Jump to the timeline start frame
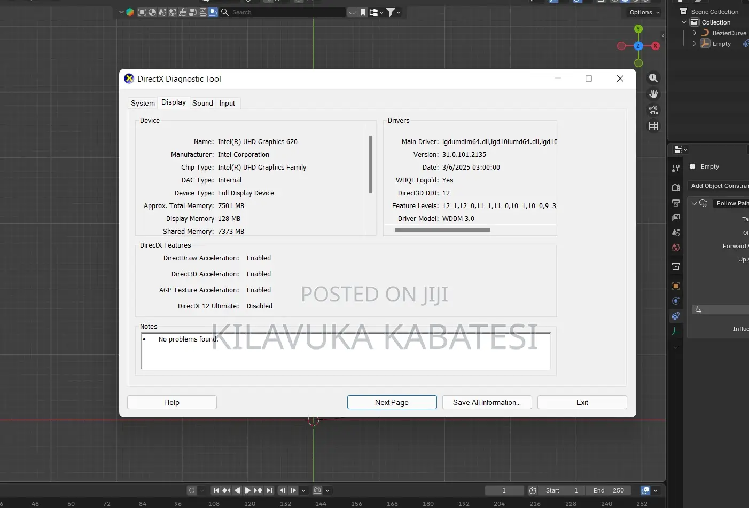Screen dimensions: 749x508 click(216, 490)
